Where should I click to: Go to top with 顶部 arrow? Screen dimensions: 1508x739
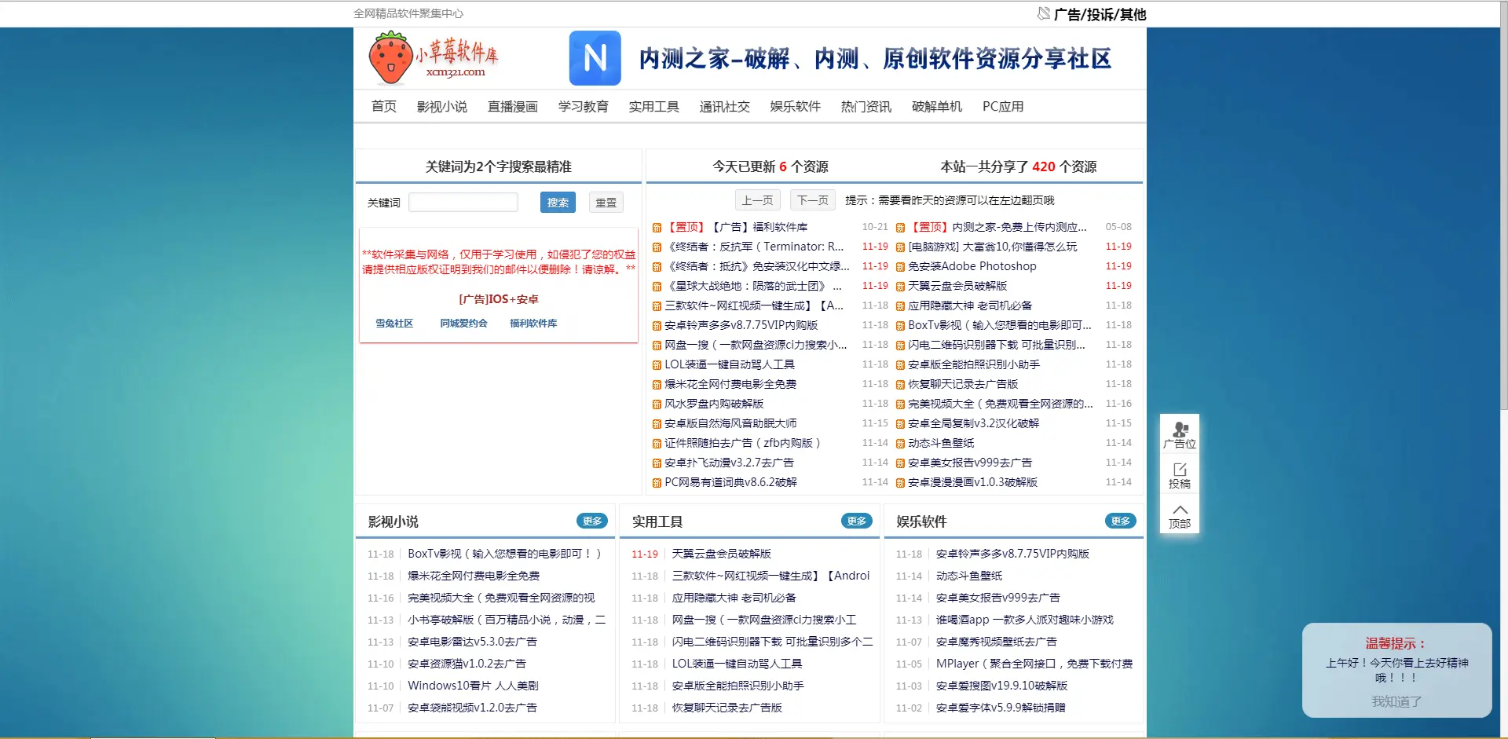point(1179,516)
